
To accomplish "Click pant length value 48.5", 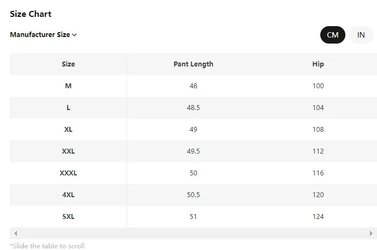I will point(193,108).
